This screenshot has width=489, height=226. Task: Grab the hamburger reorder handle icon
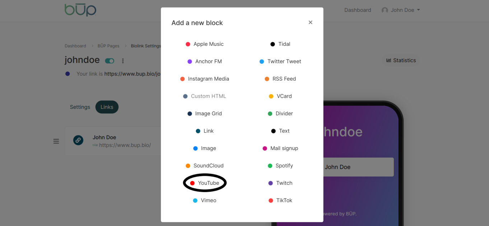(56, 141)
